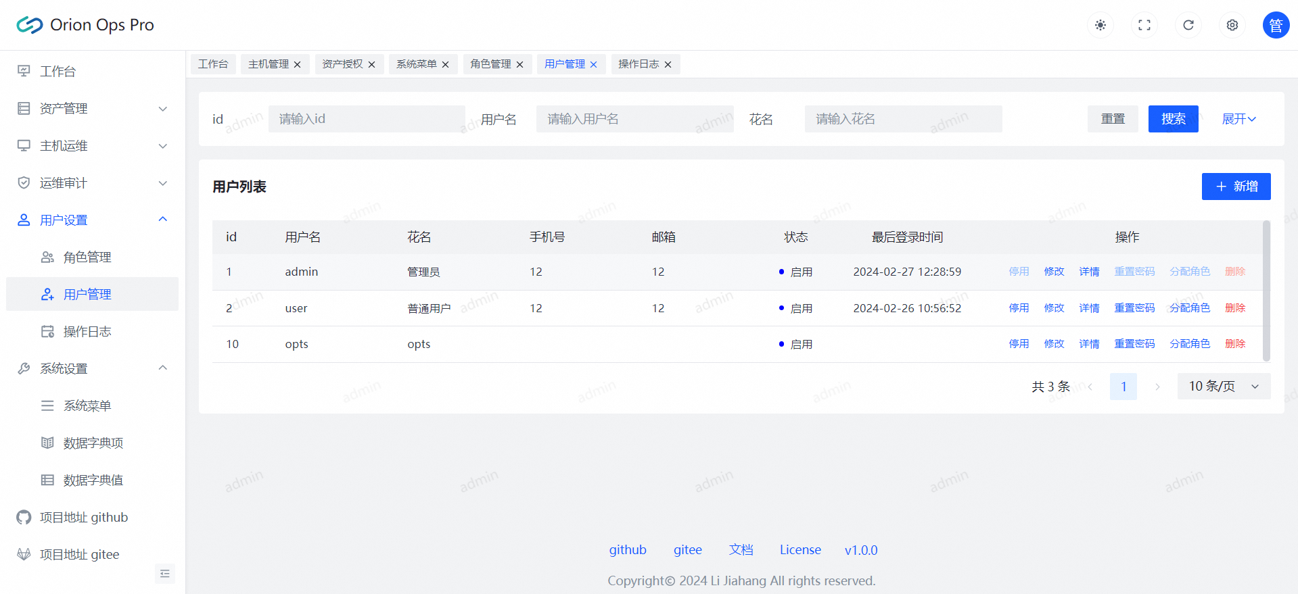Open 项目地址 github in sidebar
1298x594 pixels.
(83, 518)
